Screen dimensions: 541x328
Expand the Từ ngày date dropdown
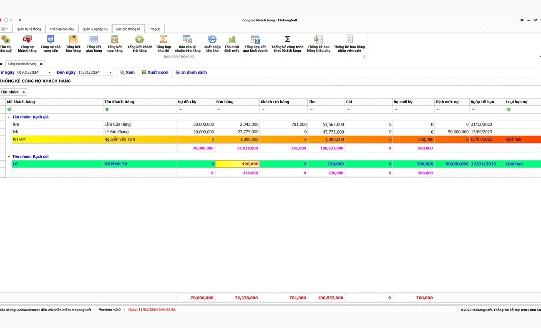tap(49, 73)
